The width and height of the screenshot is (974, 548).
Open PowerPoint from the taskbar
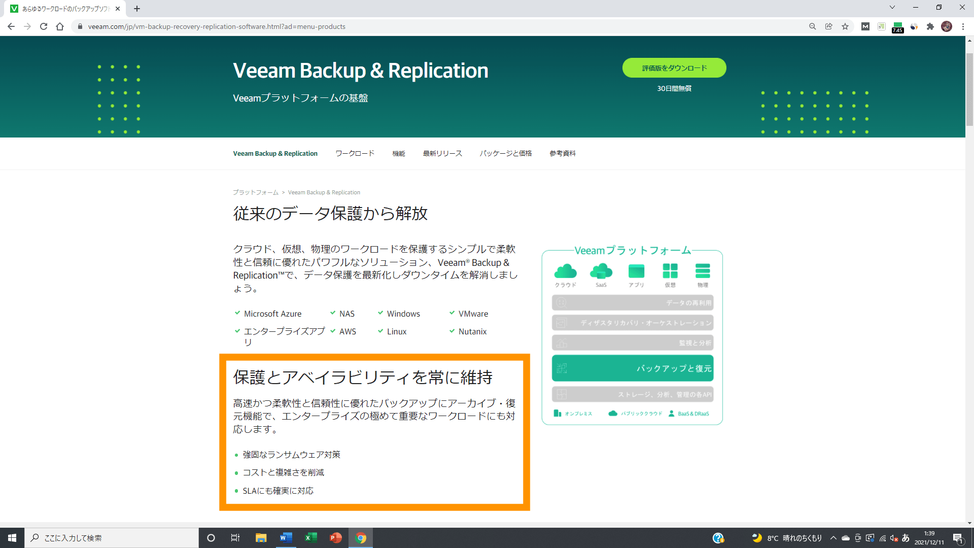(335, 538)
